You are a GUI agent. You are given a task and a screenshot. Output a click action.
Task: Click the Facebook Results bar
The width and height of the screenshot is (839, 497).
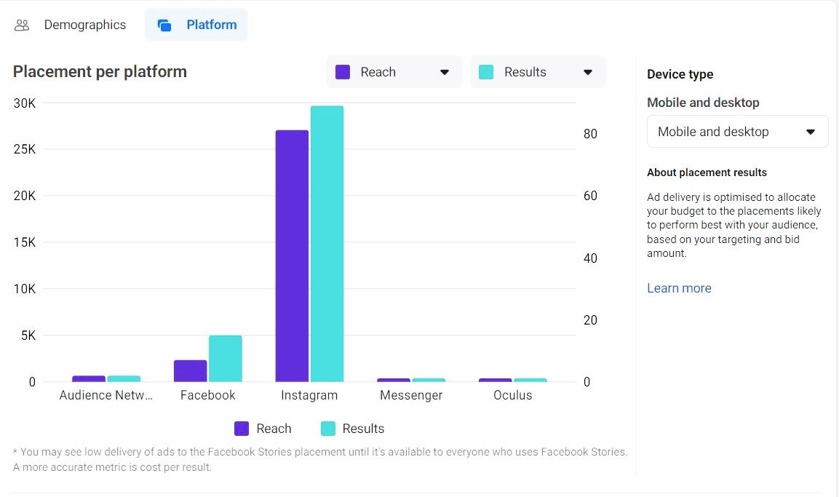[225, 358]
